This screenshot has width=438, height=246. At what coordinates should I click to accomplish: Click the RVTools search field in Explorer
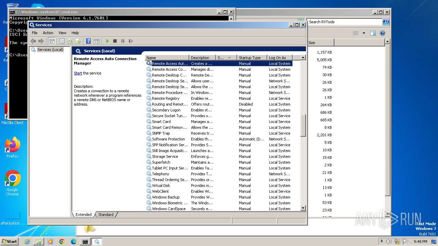[344, 22]
